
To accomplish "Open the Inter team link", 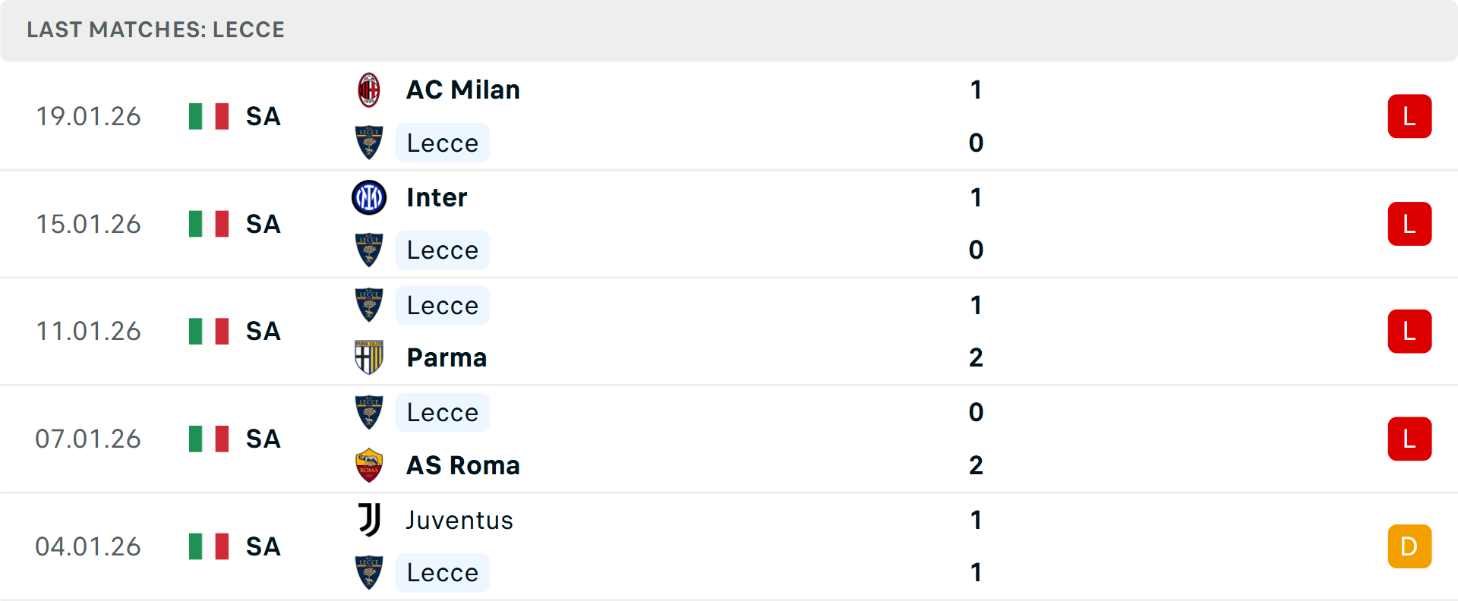I will [x=437, y=198].
